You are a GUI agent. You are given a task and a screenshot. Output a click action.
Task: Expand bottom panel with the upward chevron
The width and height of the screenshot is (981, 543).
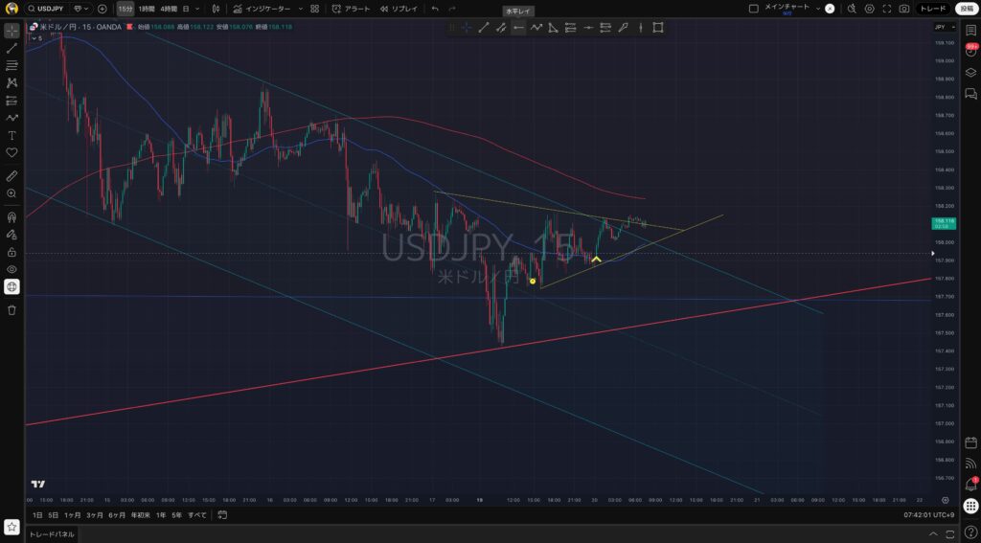tap(933, 534)
